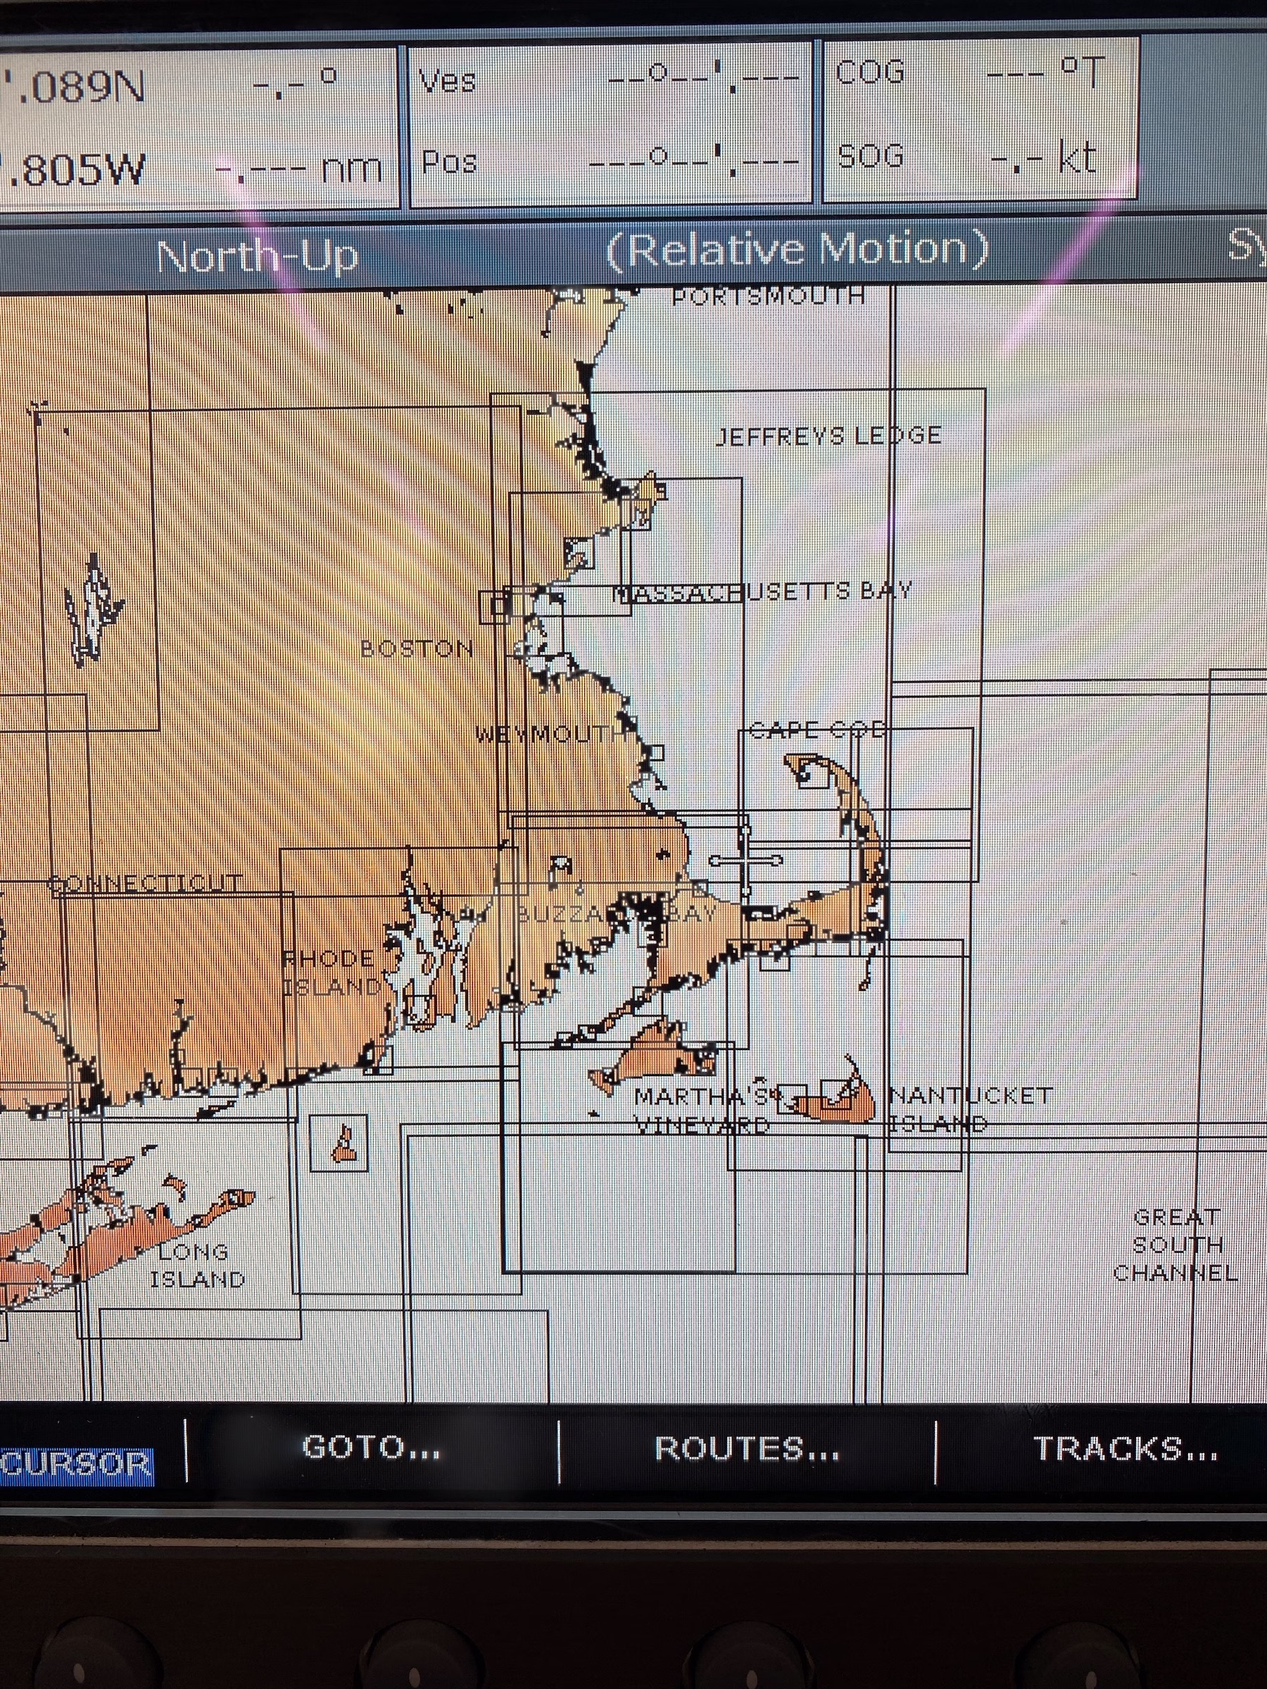Screen dimensions: 1267x1689
Task: Select the NANTUCKET ISLAND label
Action: pyautogui.click(x=971, y=1109)
